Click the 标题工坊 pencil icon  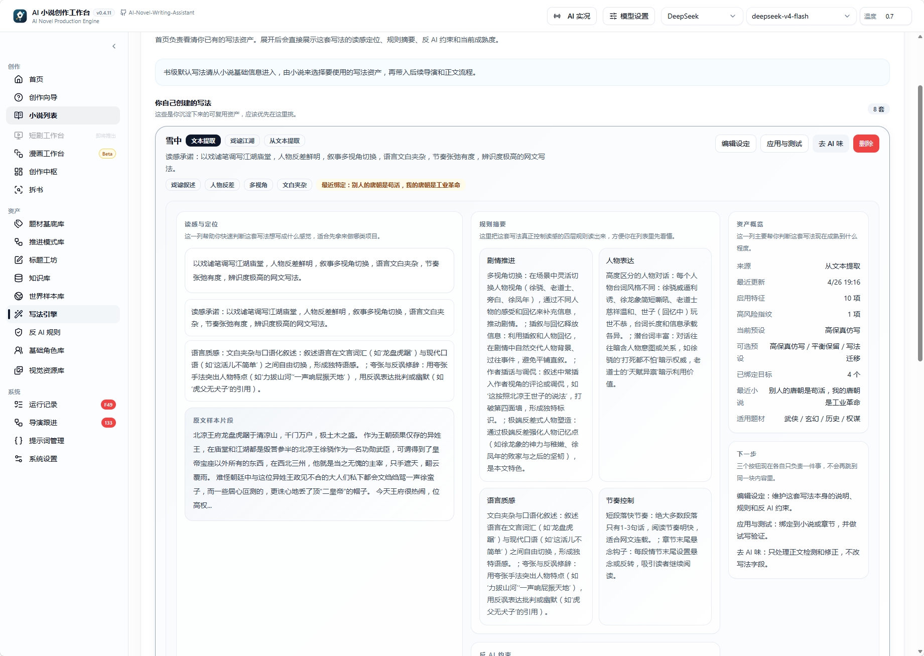19,260
